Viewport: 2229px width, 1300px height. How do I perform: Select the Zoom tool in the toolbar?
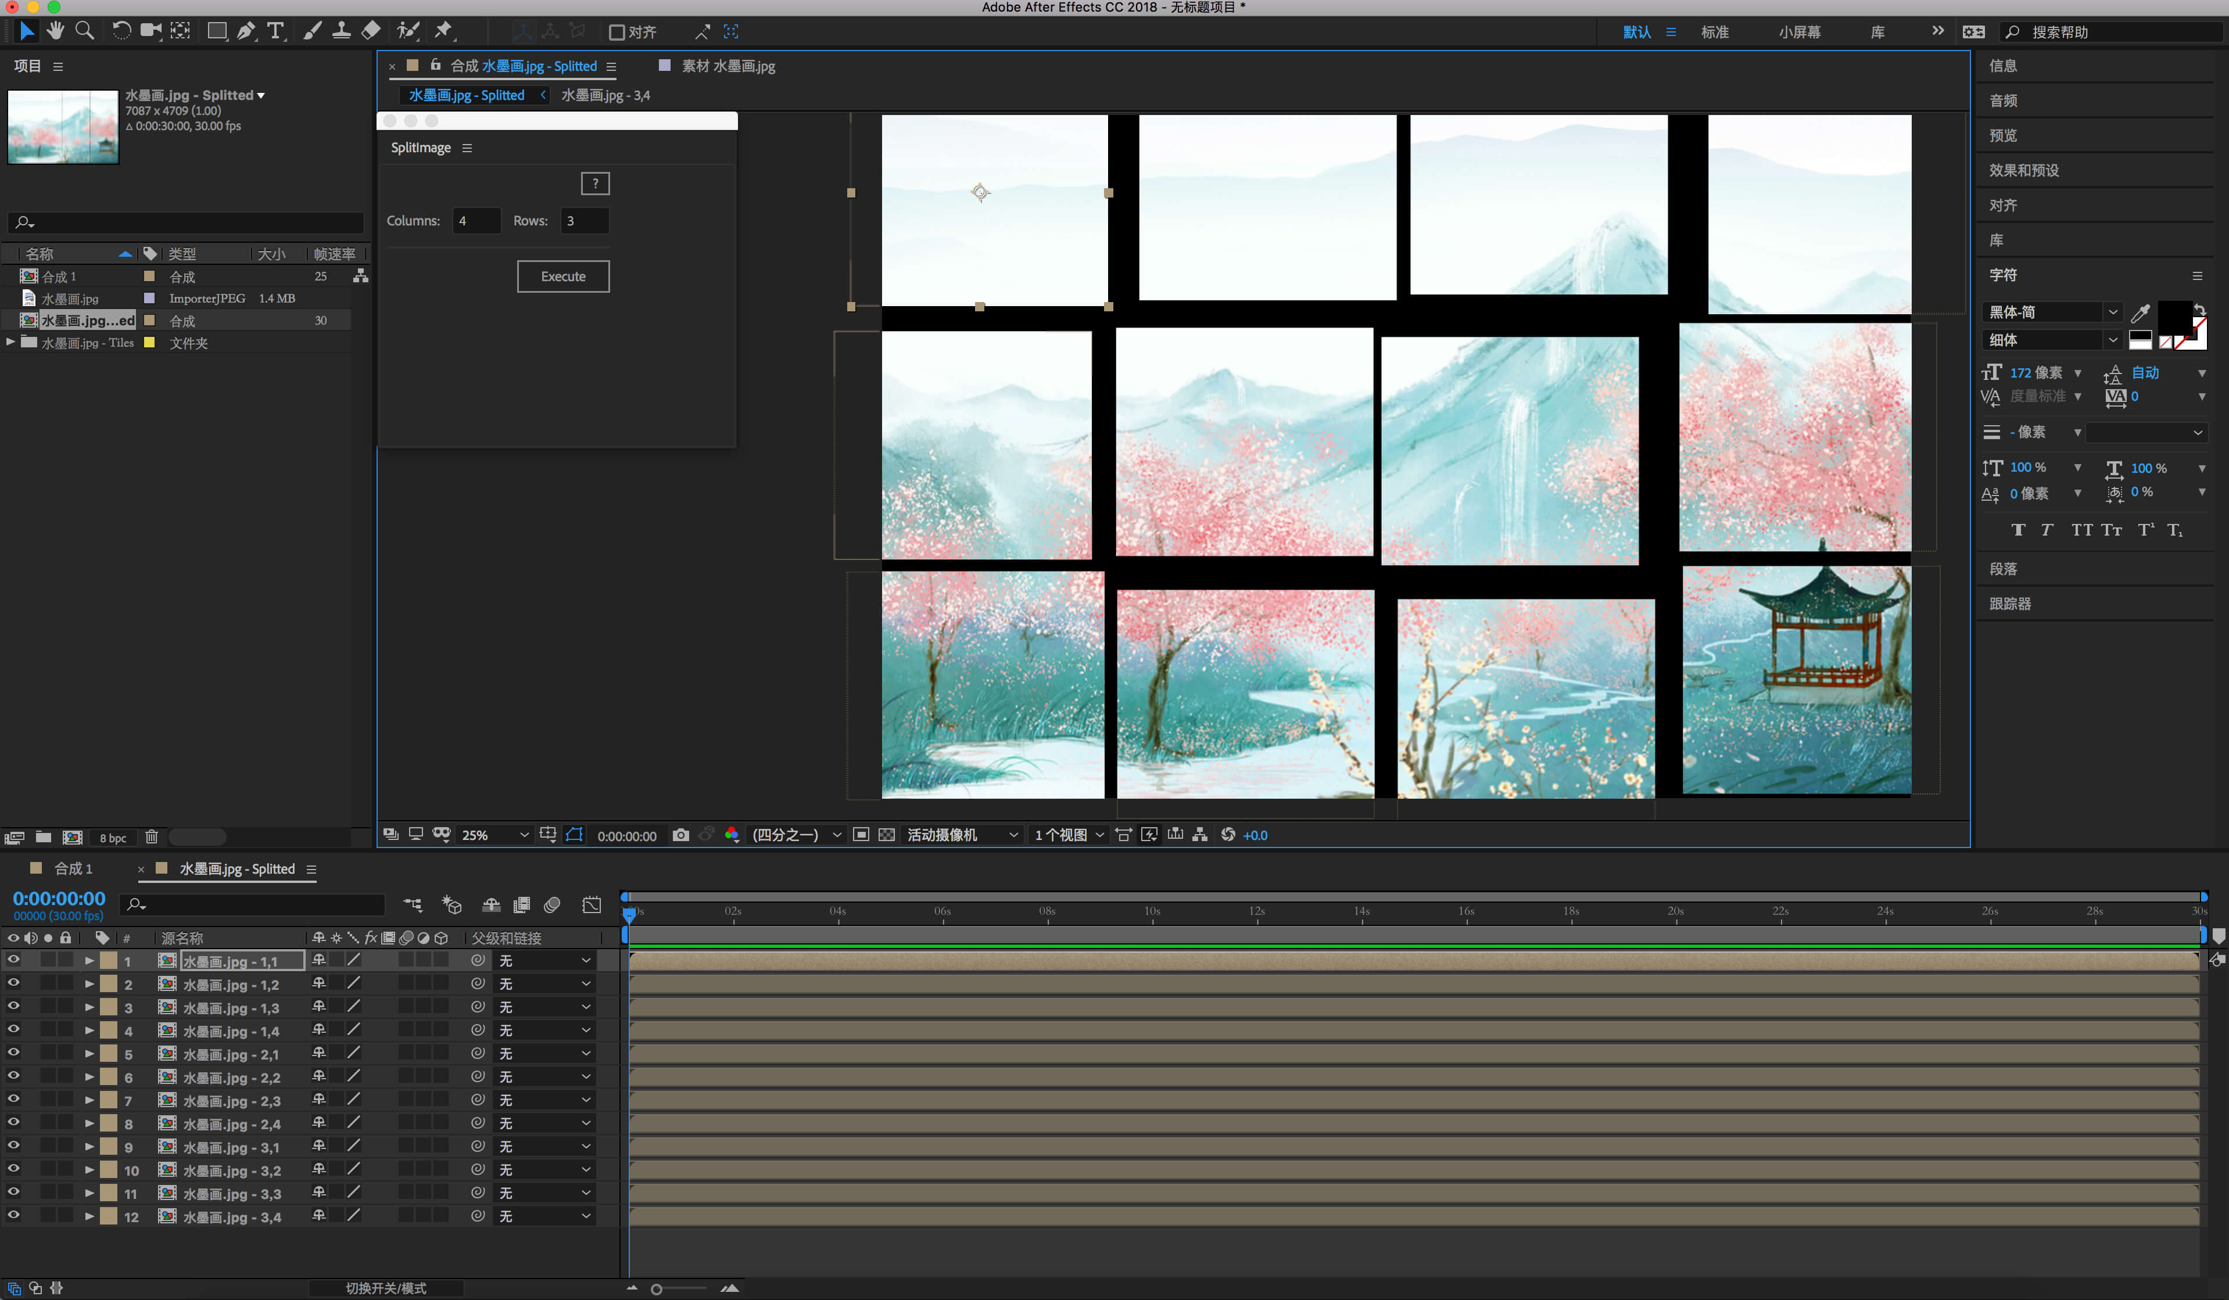[85, 31]
